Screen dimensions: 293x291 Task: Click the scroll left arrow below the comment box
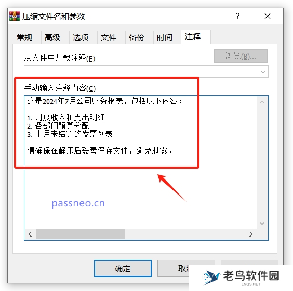30,234
